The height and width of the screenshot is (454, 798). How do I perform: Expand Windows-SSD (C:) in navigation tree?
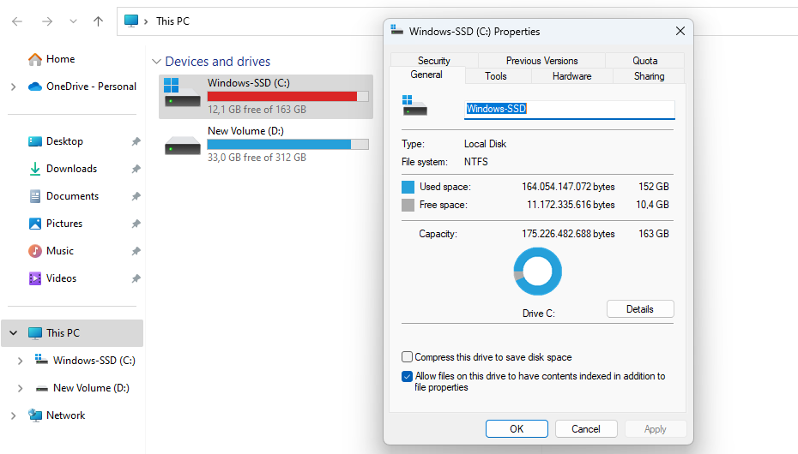20,361
